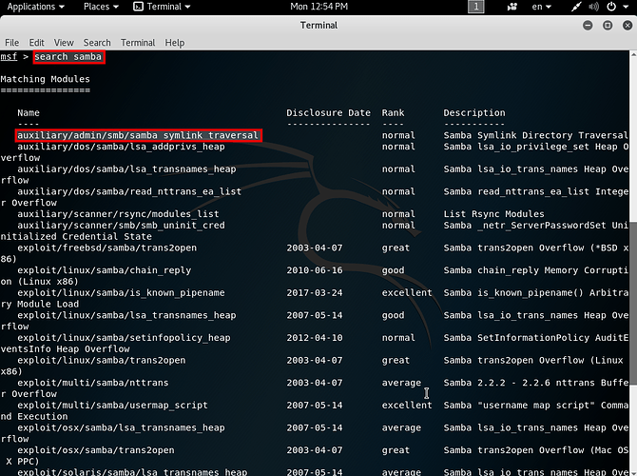Open the Help menu
The width and height of the screenshot is (637, 476).
point(175,43)
